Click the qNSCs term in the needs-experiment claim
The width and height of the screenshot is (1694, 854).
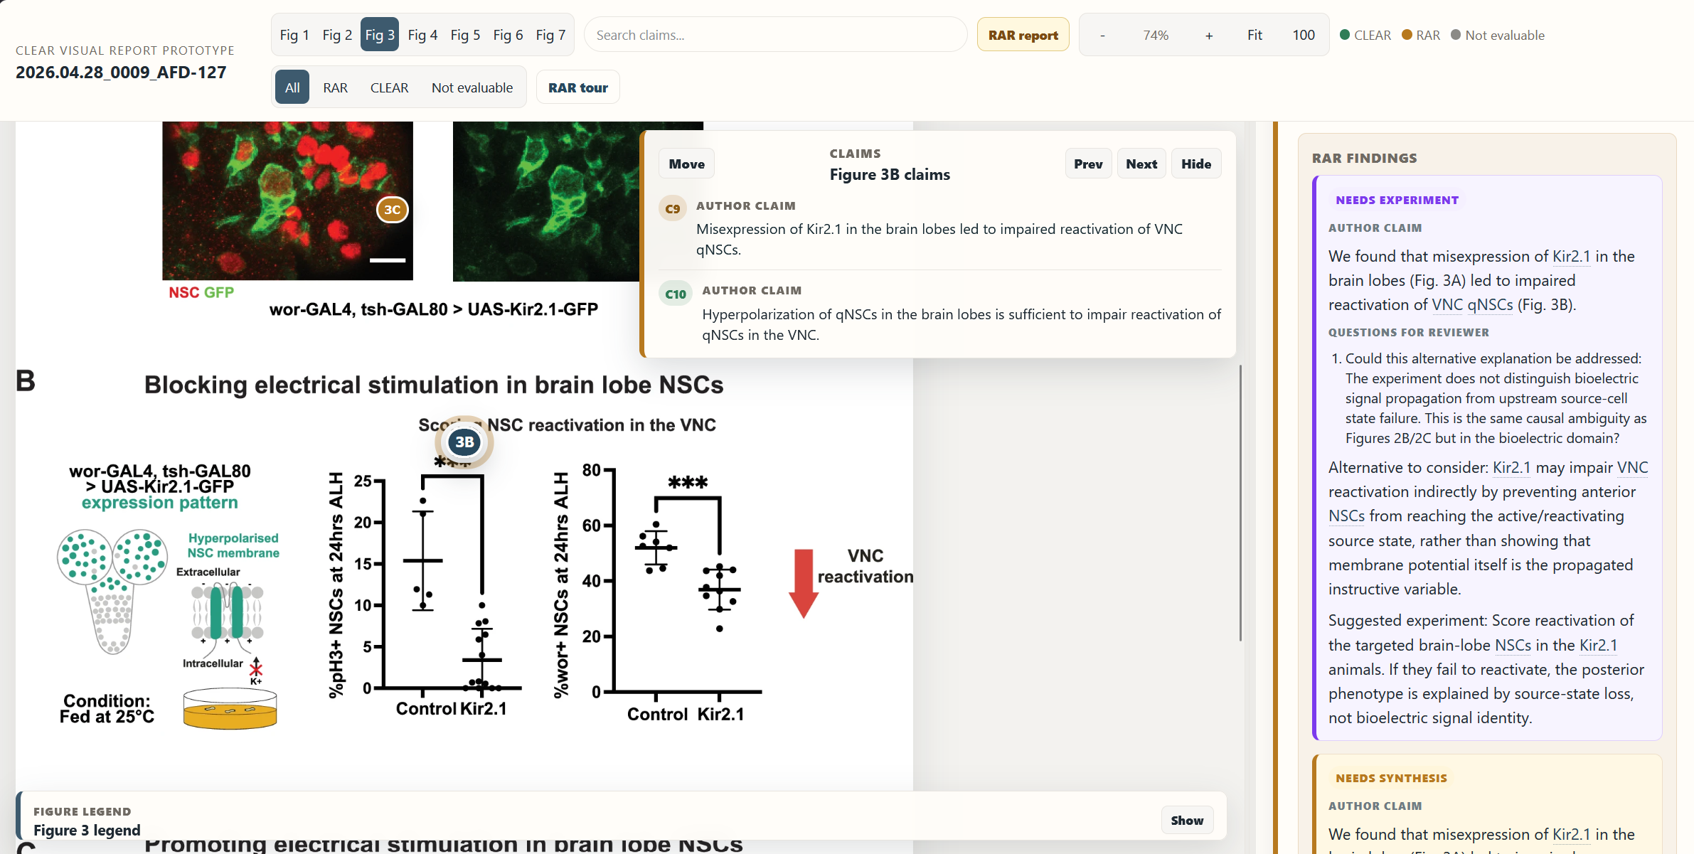1490,304
